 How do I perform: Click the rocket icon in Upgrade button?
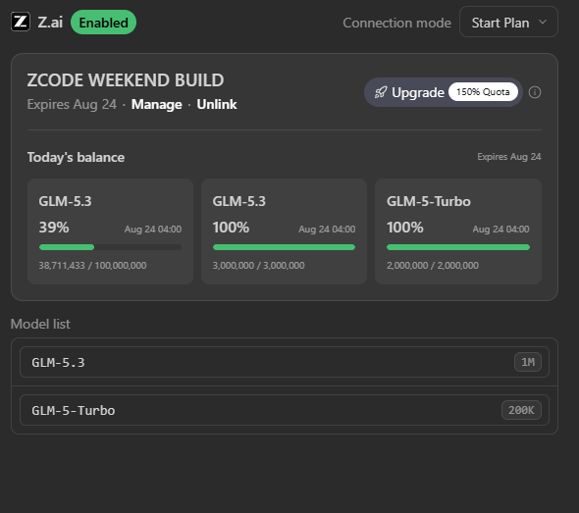(381, 92)
